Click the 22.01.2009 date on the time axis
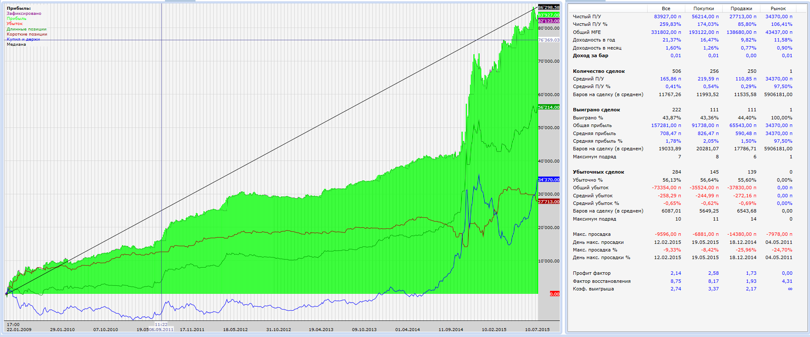 [x=19, y=329]
